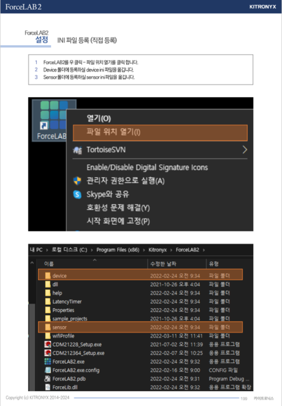Expand chevron after 로컬 디스크 (C:)

91,250
